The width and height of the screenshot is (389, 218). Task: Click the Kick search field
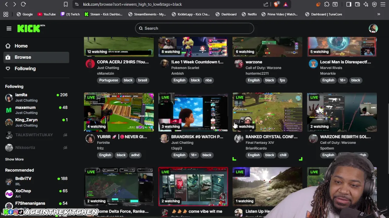click(194, 28)
